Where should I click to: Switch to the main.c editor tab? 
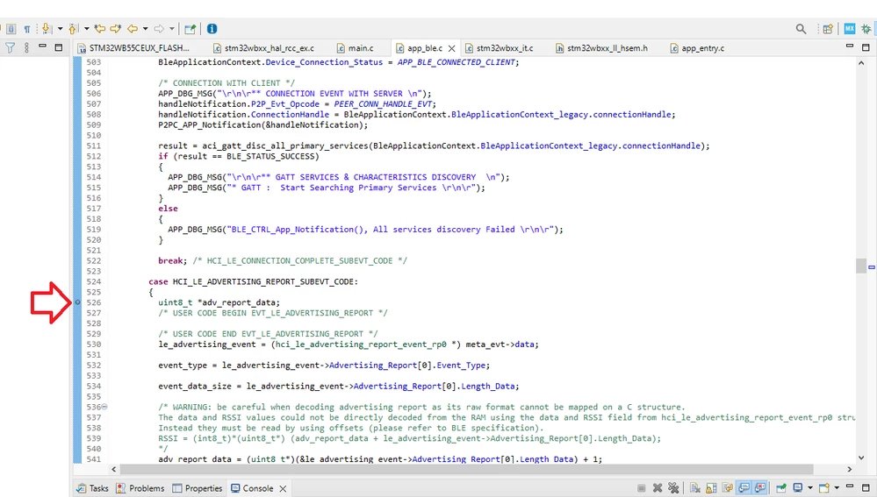pyautogui.click(x=355, y=48)
